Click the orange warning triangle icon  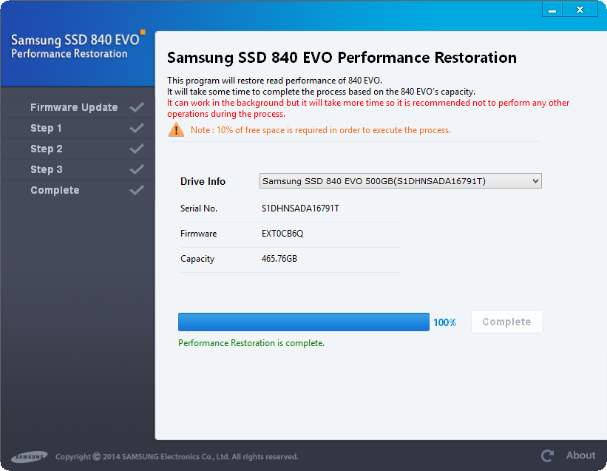pos(176,130)
